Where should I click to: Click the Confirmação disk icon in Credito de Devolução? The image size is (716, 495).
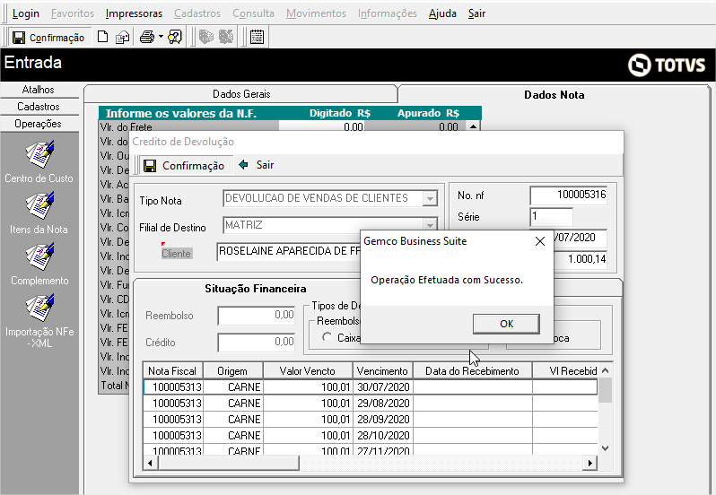150,166
